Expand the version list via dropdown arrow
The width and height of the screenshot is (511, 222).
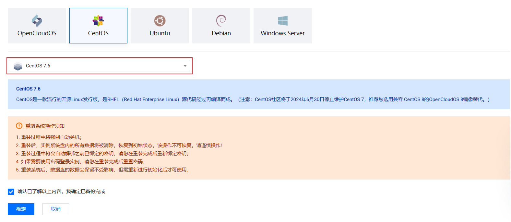(x=185, y=66)
